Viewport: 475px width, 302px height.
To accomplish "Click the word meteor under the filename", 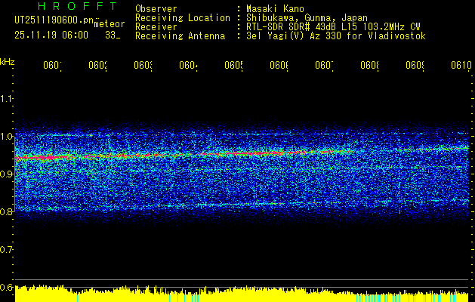I will 109,24.
